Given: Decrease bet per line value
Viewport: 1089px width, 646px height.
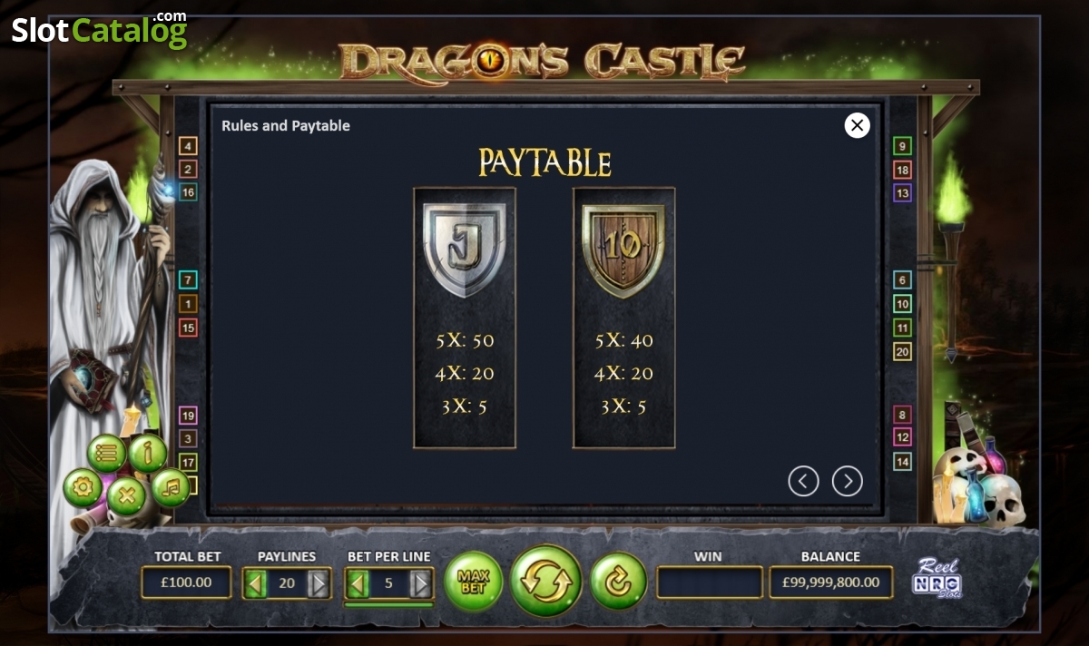Looking at the screenshot, I should [x=358, y=583].
